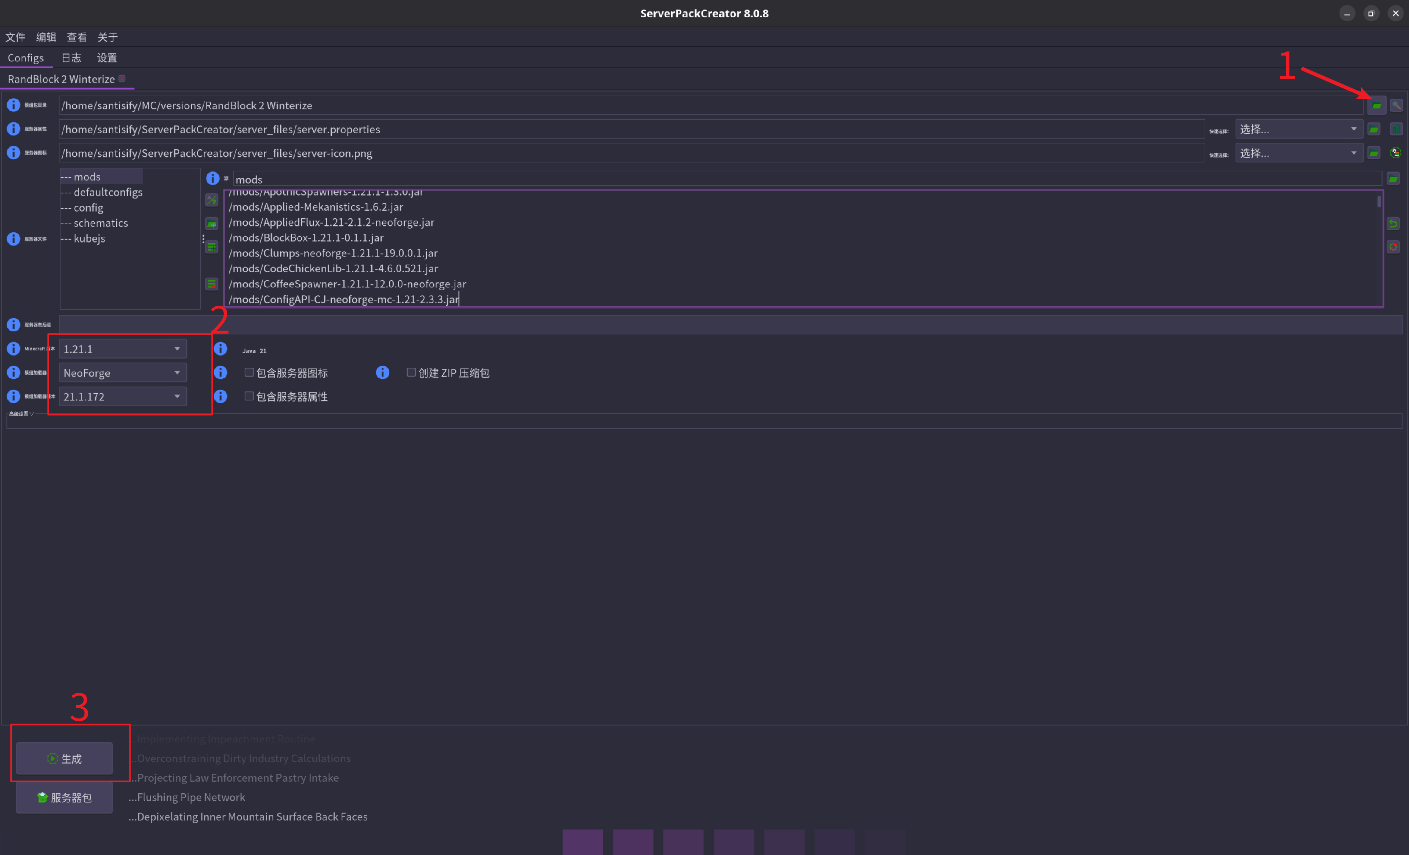Open the 21.1.172 loader version dropdown
Viewport: 1409px width, 855px height.
point(123,396)
